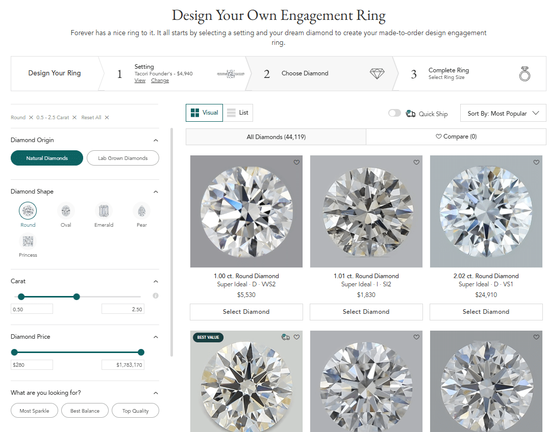Open the Sort By dropdown
Image resolution: width=549 pixels, height=432 pixels.
(503, 113)
